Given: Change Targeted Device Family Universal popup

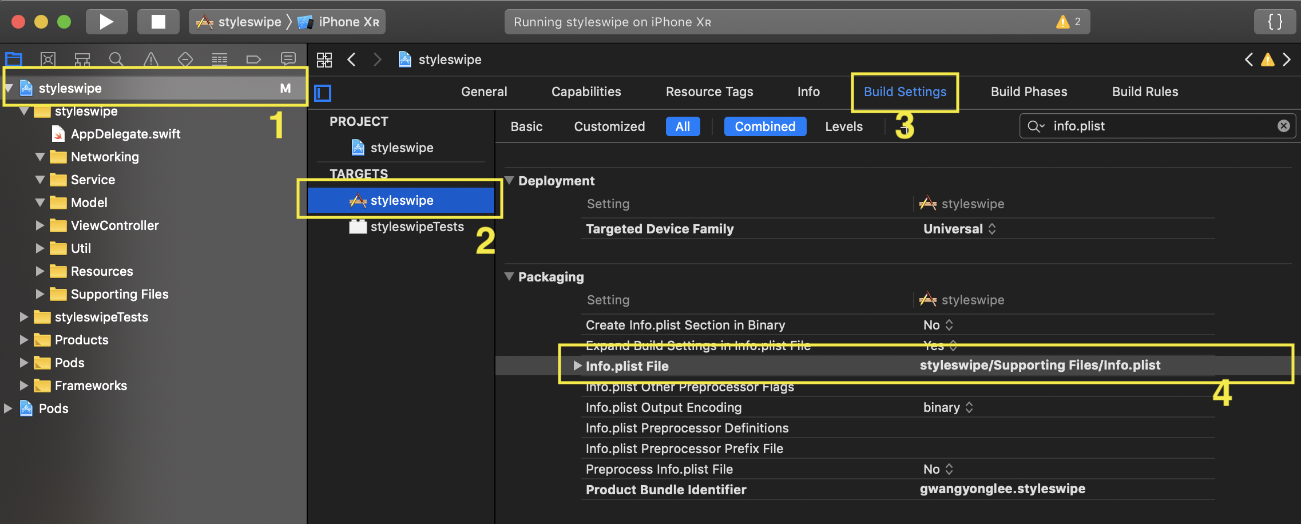Looking at the screenshot, I should pos(959,229).
